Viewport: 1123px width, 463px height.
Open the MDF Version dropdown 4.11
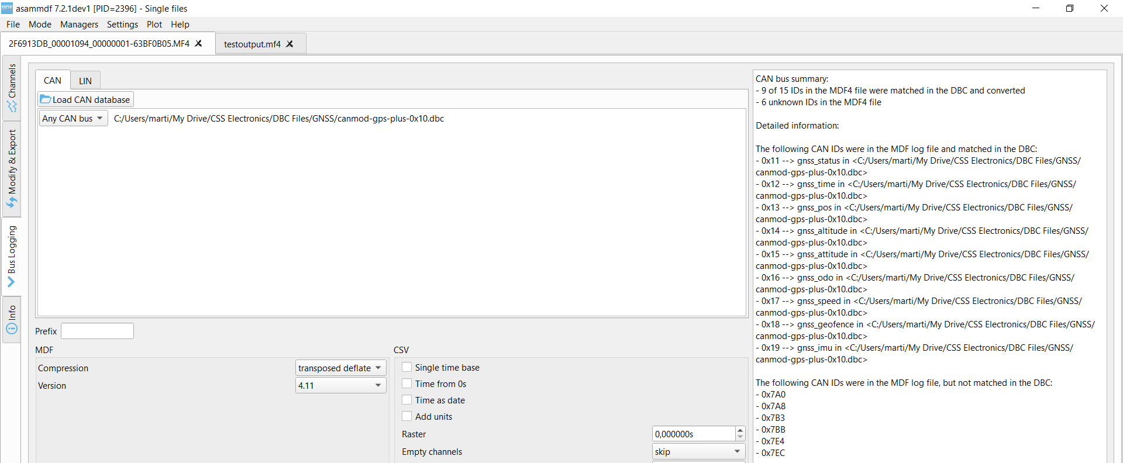(340, 385)
